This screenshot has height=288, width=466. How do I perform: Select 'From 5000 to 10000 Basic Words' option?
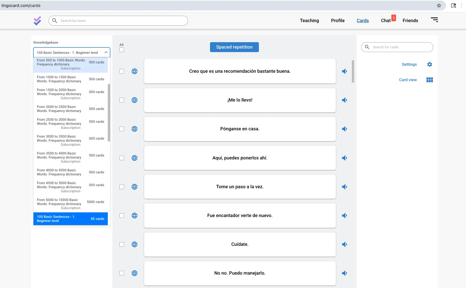pyautogui.click(x=71, y=204)
